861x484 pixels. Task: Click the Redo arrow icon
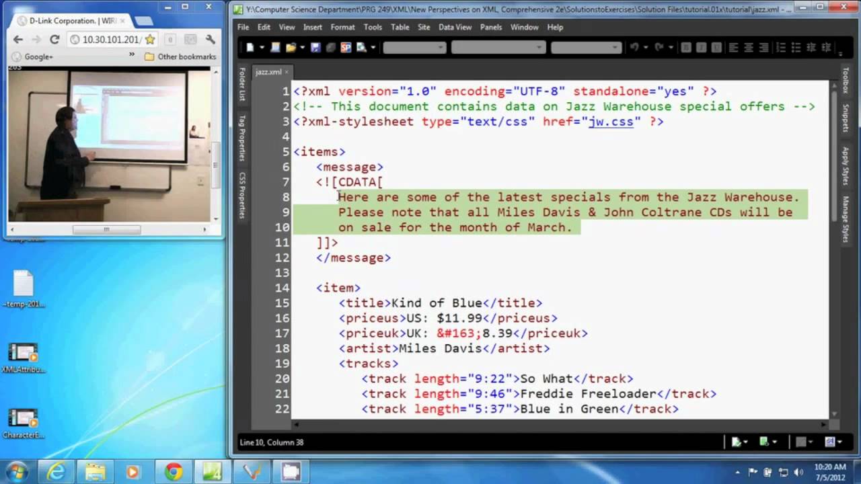point(659,47)
